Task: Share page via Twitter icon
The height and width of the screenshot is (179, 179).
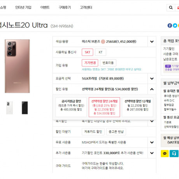Action: pos(175,25)
